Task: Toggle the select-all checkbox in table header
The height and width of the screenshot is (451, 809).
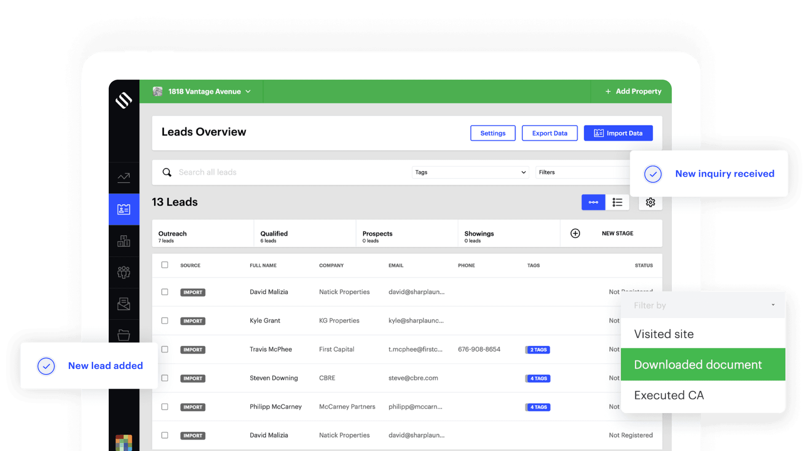Action: click(165, 265)
